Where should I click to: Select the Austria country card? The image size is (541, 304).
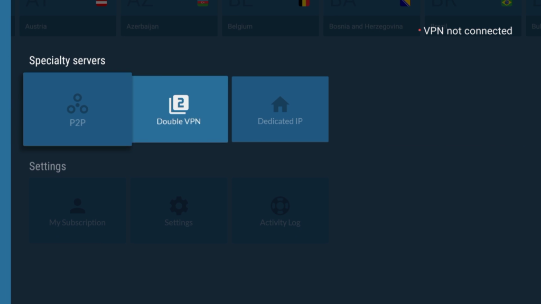click(68, 18)
